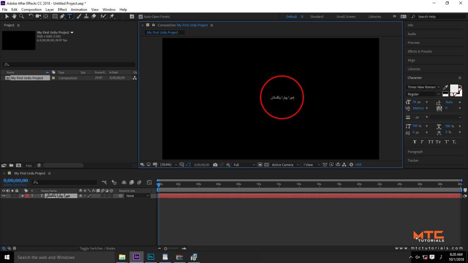Click Toggle Switches / Modes button

tap(97, 248)
